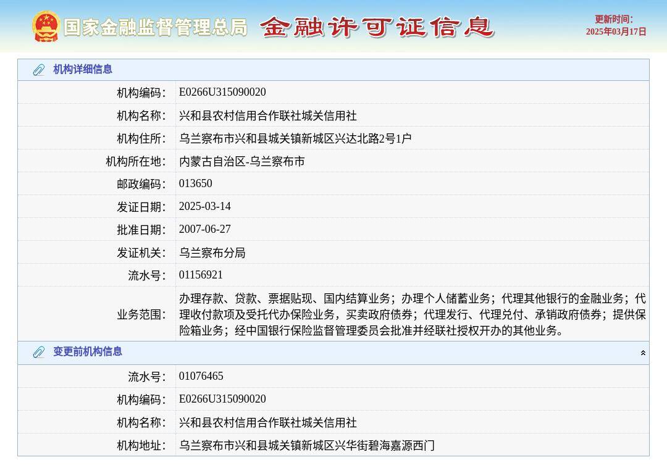
Task: Click the 国家金融监督管理总局 header title
Action: (x=156, y=27)
